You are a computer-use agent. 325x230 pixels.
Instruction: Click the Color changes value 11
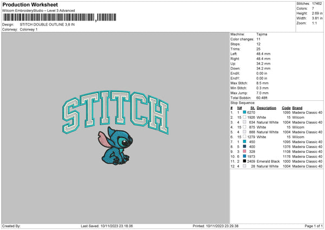[258, 39]
